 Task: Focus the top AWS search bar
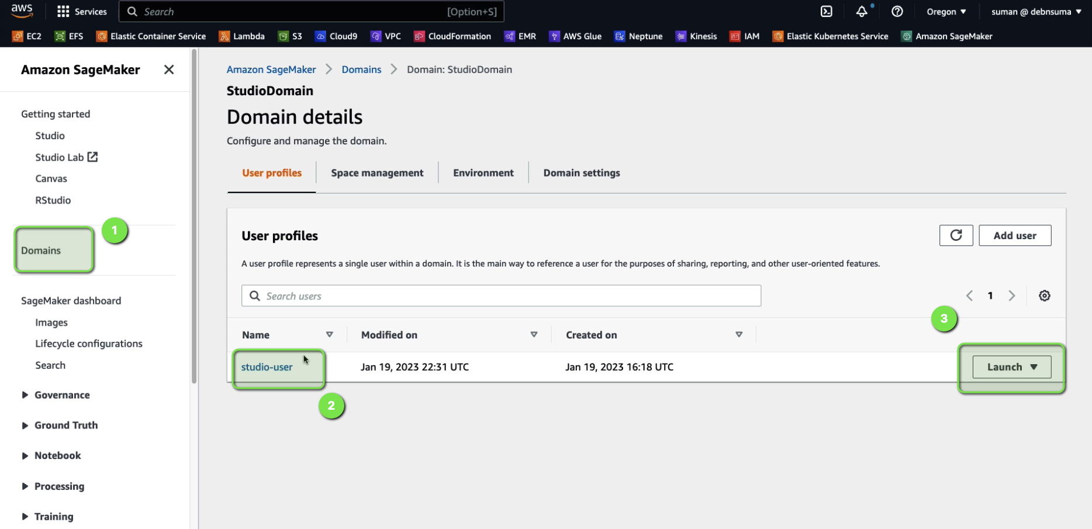click(x=311, y=12)
